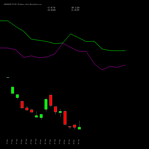Click the 24 Aug date label
Viewport: 149px width, 149px height.
click(36, 142)
